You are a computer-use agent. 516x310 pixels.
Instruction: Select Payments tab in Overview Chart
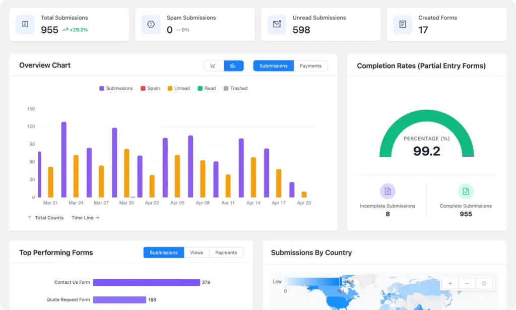(x=310, y=66)
